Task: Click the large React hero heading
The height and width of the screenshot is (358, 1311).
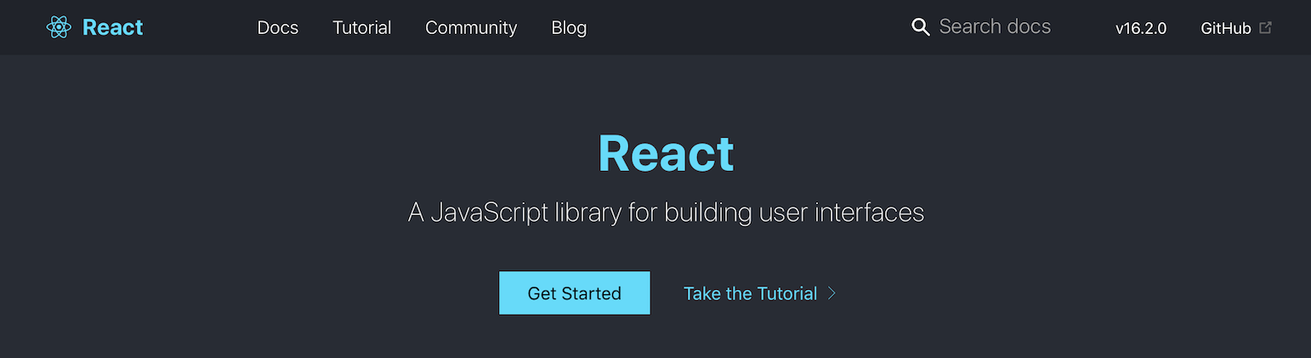Action: tap(667, 154)
